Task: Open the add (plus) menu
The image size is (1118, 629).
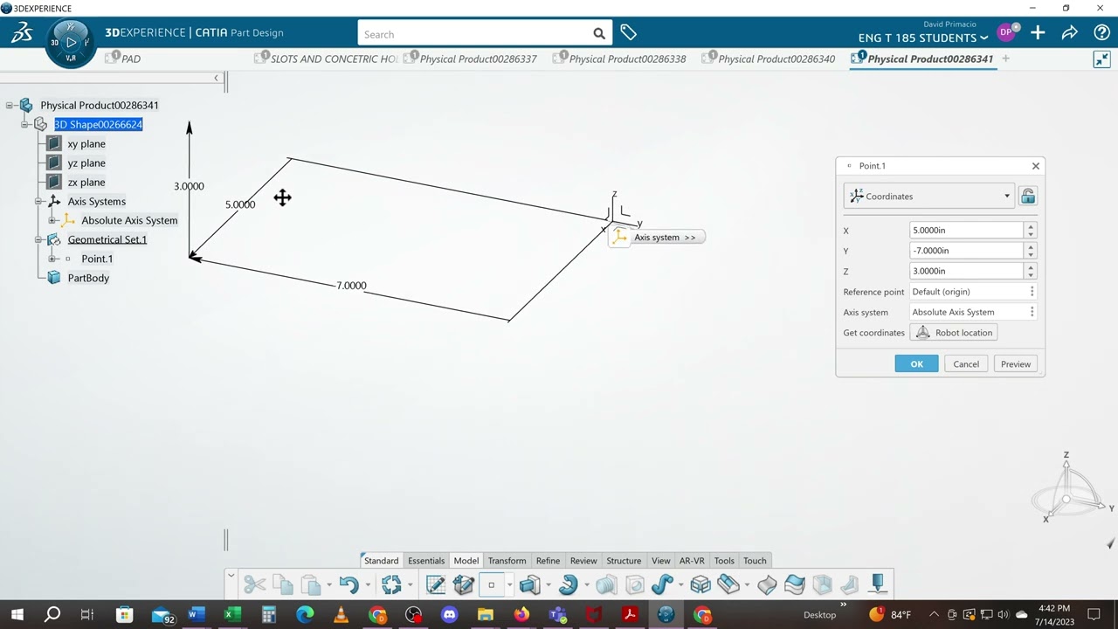Action: click(x=1038, y=33)
